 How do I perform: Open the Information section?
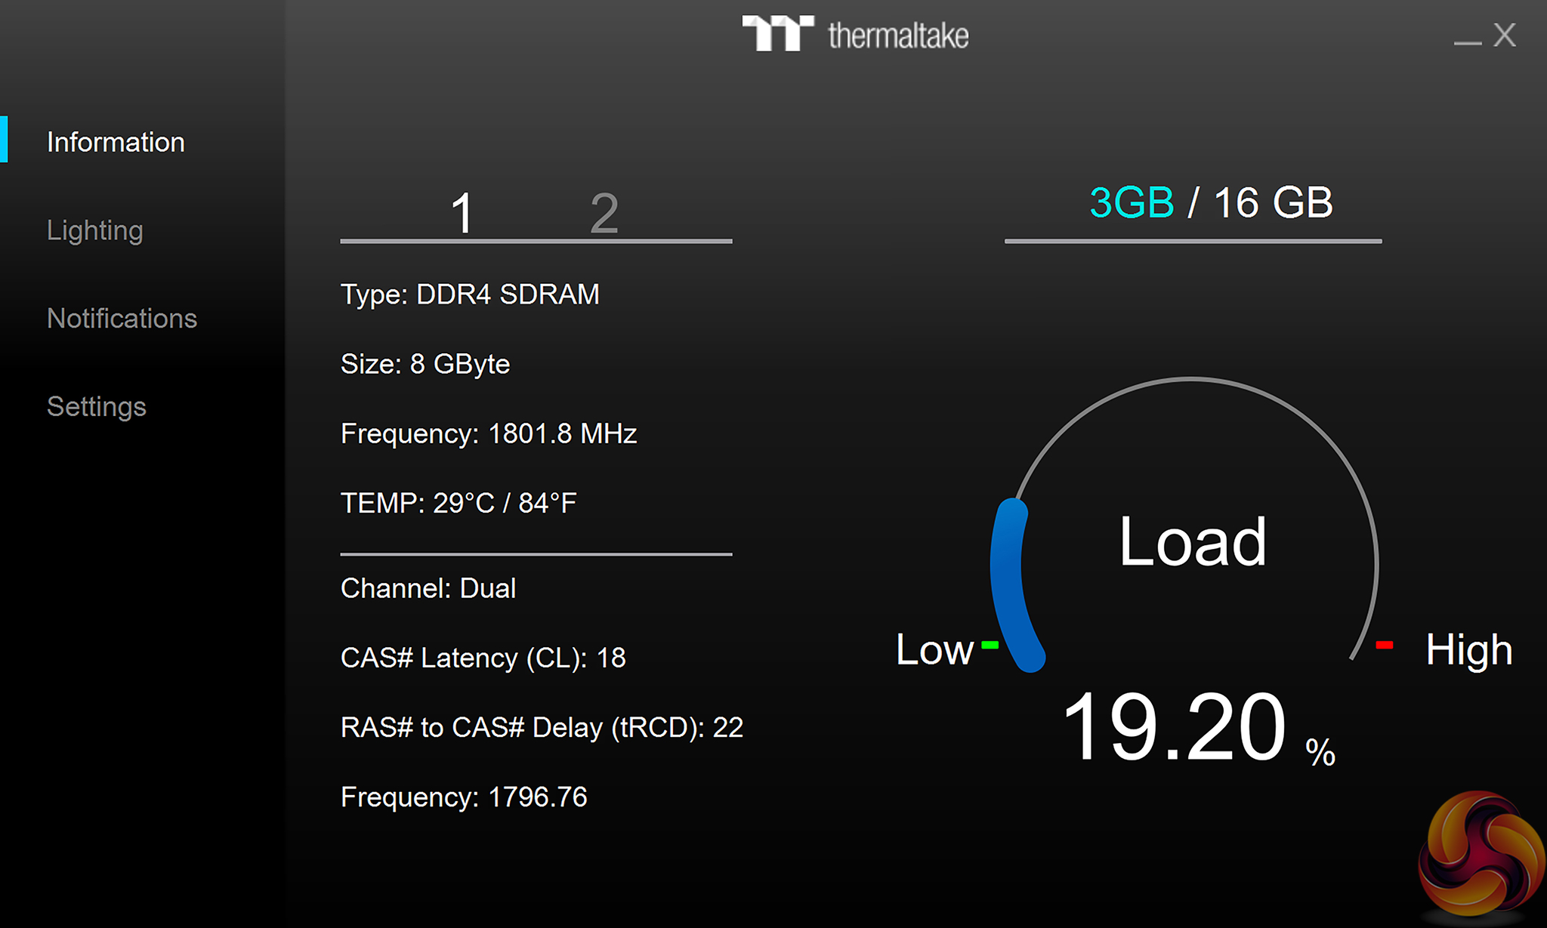116,142
